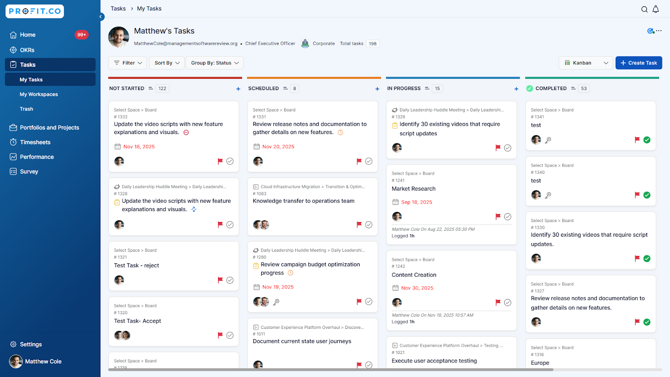Viewport: 670px width, 377px height.
Task: Open the notifications bell
Action: click(656, 9)
